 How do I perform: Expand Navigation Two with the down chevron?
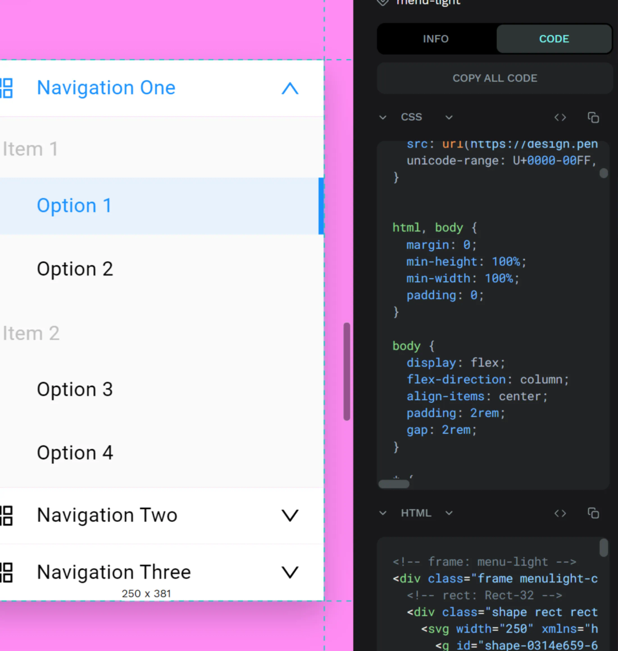[290, 516]
